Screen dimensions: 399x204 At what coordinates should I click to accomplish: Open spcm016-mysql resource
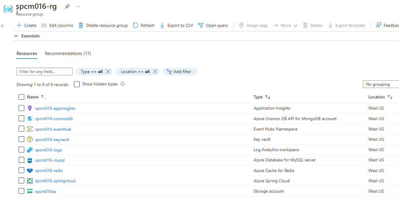coord(50,161)
